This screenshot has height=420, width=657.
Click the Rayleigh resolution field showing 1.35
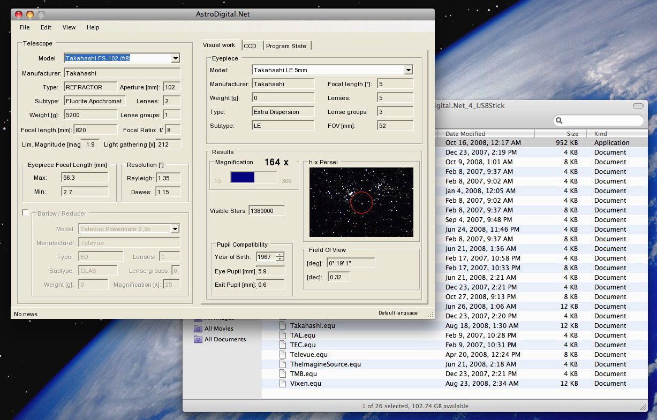tap(168, 178)
